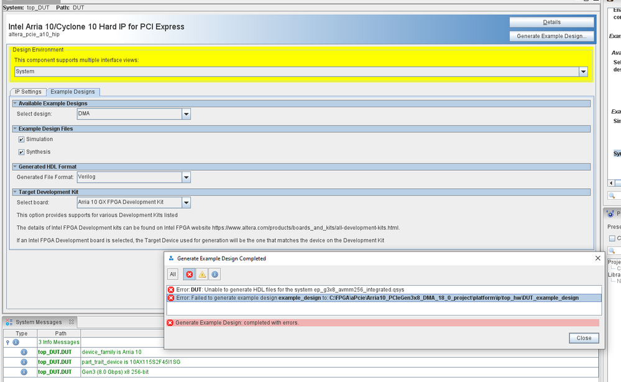The width and height of the screenshot is (621, 382).
Task: Show All messages in dialog
Action: 173,275
